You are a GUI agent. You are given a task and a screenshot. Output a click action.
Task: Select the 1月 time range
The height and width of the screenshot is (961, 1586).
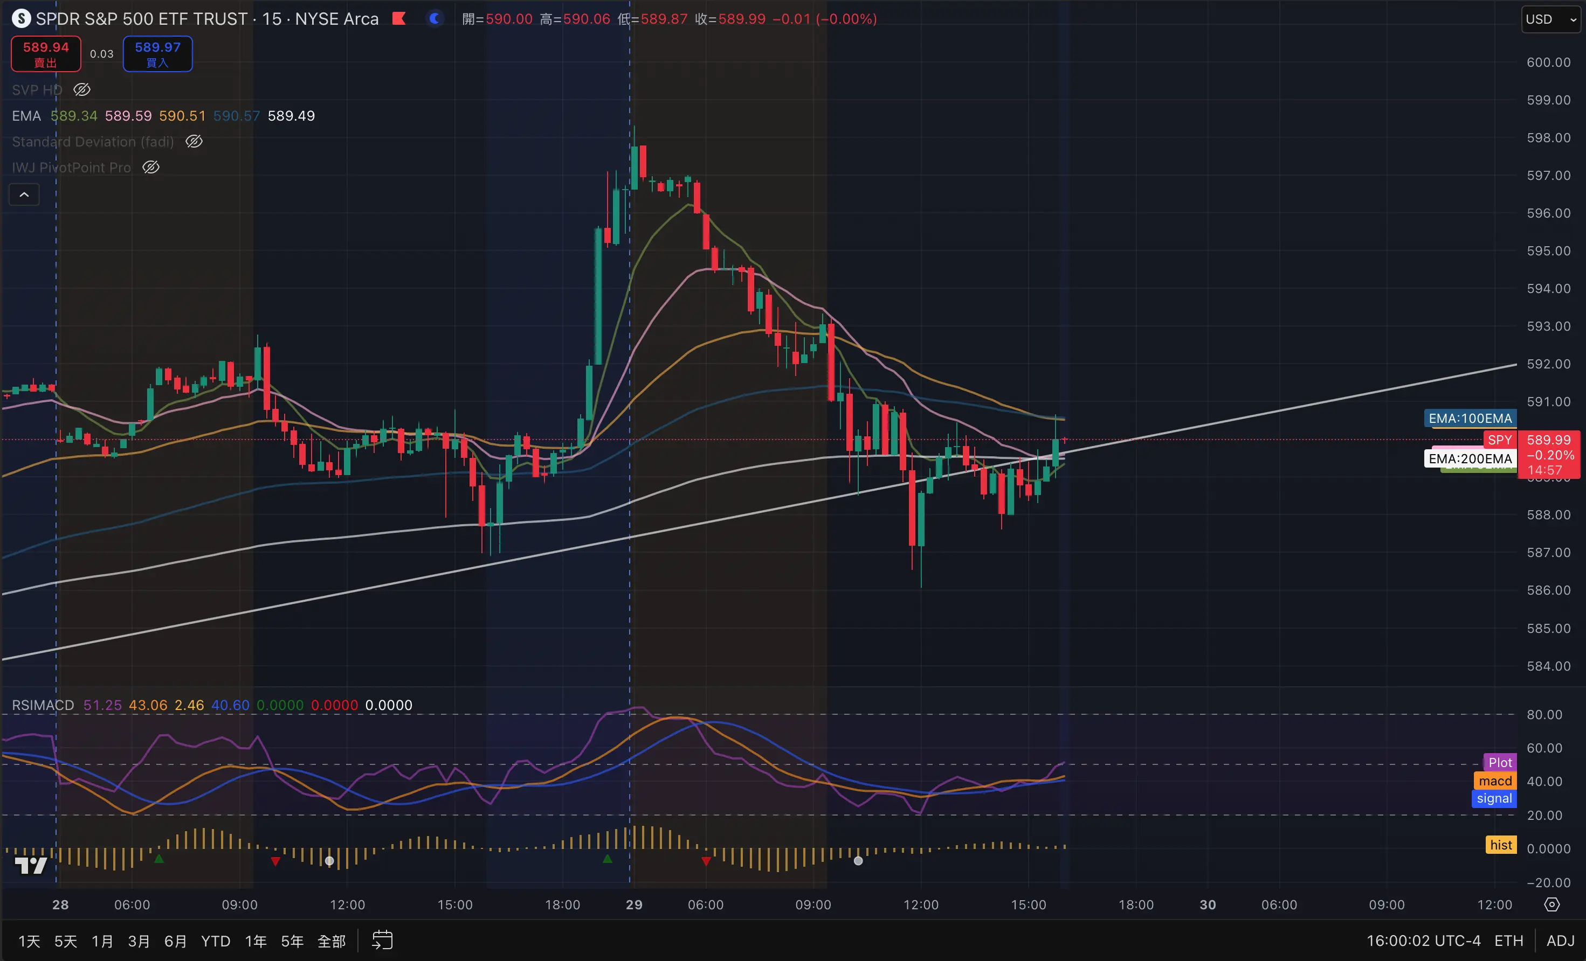(102, 941)
